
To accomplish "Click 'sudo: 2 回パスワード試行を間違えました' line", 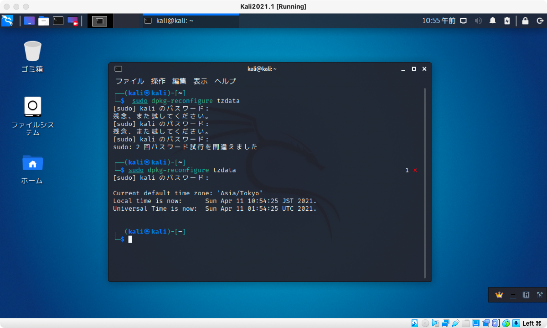I will point(186,147).
